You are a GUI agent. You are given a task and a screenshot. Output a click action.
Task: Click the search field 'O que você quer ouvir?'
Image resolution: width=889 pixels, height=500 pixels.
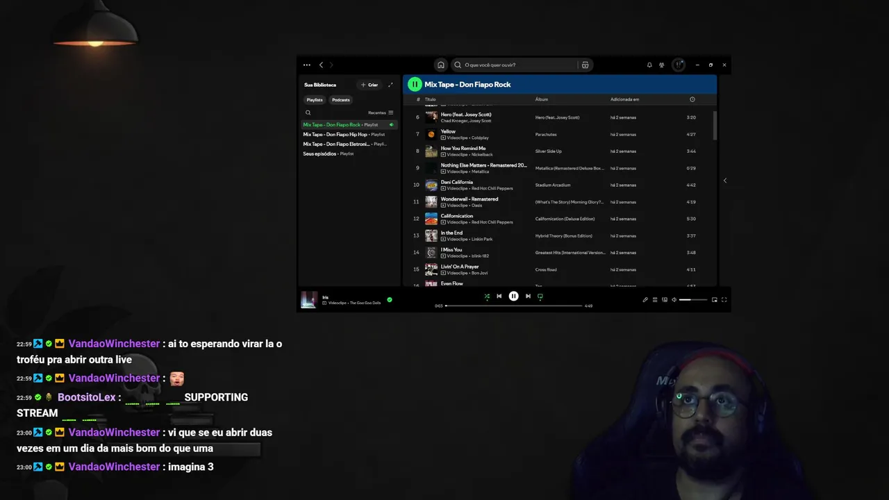tap(515, 65)
